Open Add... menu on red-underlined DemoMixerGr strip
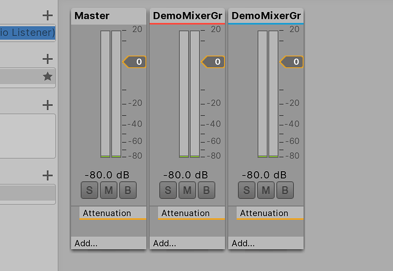Image resolution: width=393 pixels, height=271 pixels. (x=187, y=243)
